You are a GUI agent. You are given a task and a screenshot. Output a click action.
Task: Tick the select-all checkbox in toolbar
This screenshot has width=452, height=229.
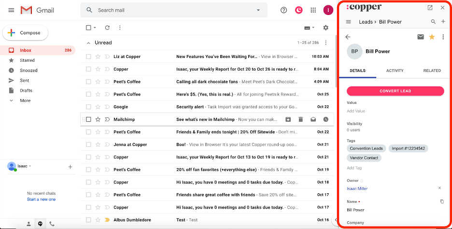click(88, 28)
